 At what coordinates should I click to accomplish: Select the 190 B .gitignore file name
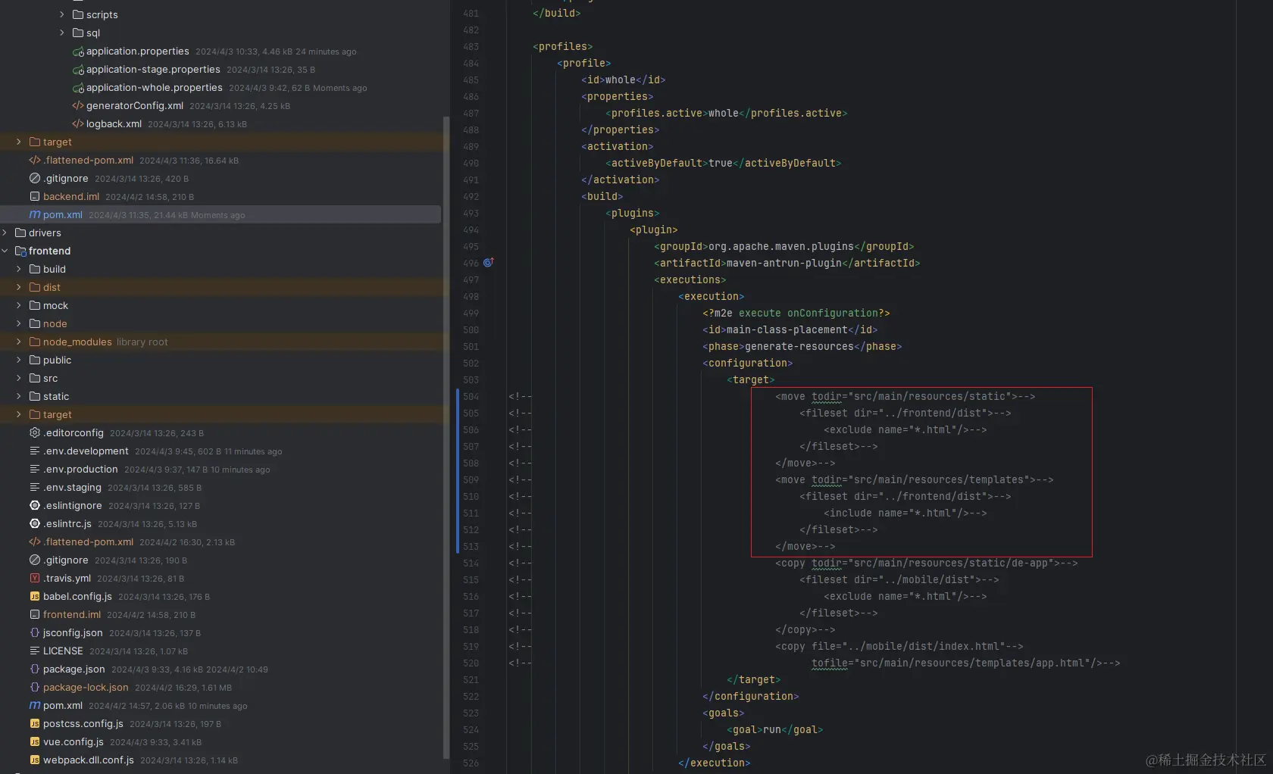[65, 560]
